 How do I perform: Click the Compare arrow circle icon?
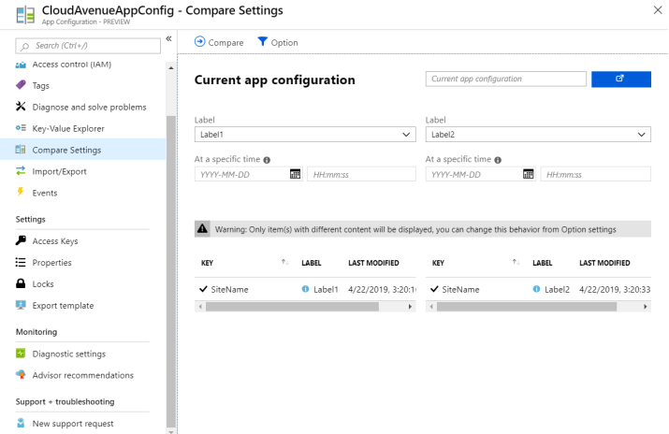(199, 41)
